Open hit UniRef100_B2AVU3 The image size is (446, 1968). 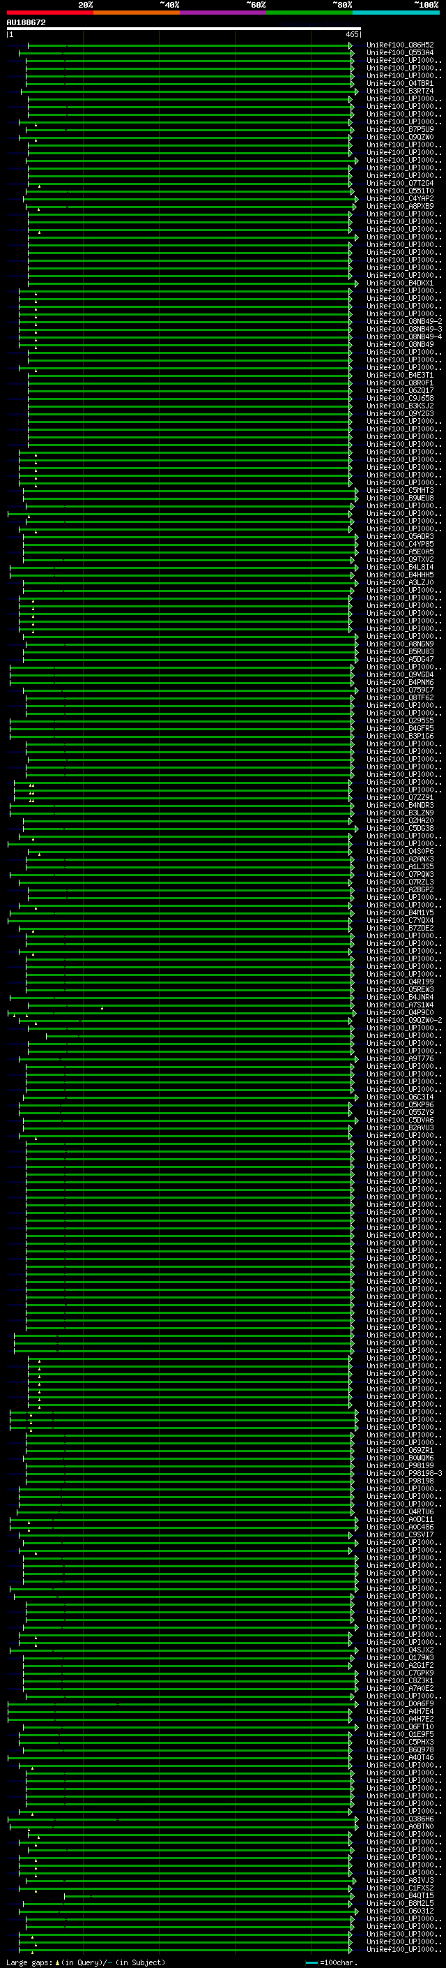[x=400, y=1128]
